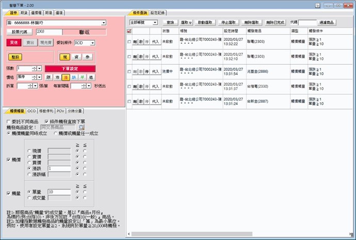Click the select-all checkbox icon in table header
Image resolution: width=356 pixels, height=240 pixels.
coord(129,31)
